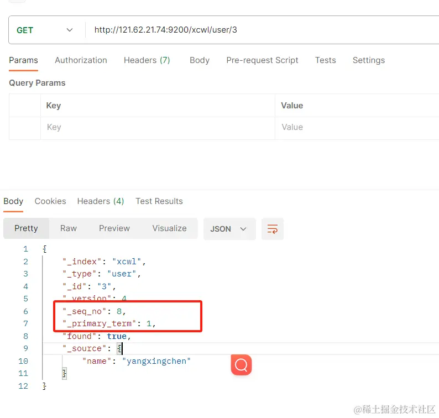Select the Pretty view button

tap(27, 228)
